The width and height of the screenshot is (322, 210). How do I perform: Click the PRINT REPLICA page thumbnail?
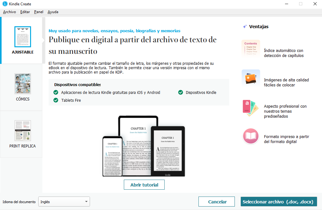[23, 131]
